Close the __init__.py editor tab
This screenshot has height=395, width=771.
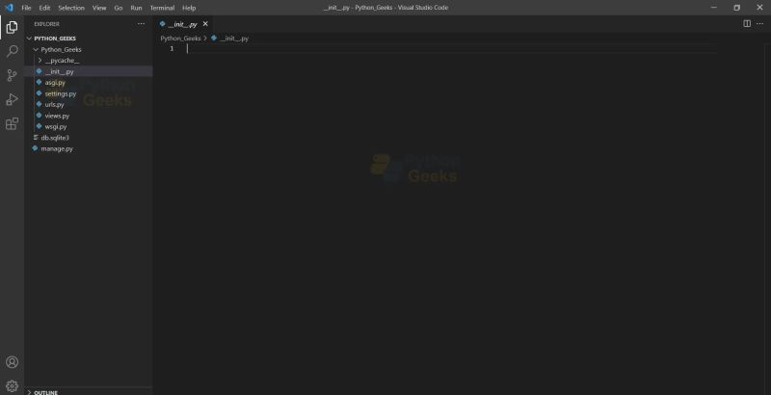[x=205, y=23]
